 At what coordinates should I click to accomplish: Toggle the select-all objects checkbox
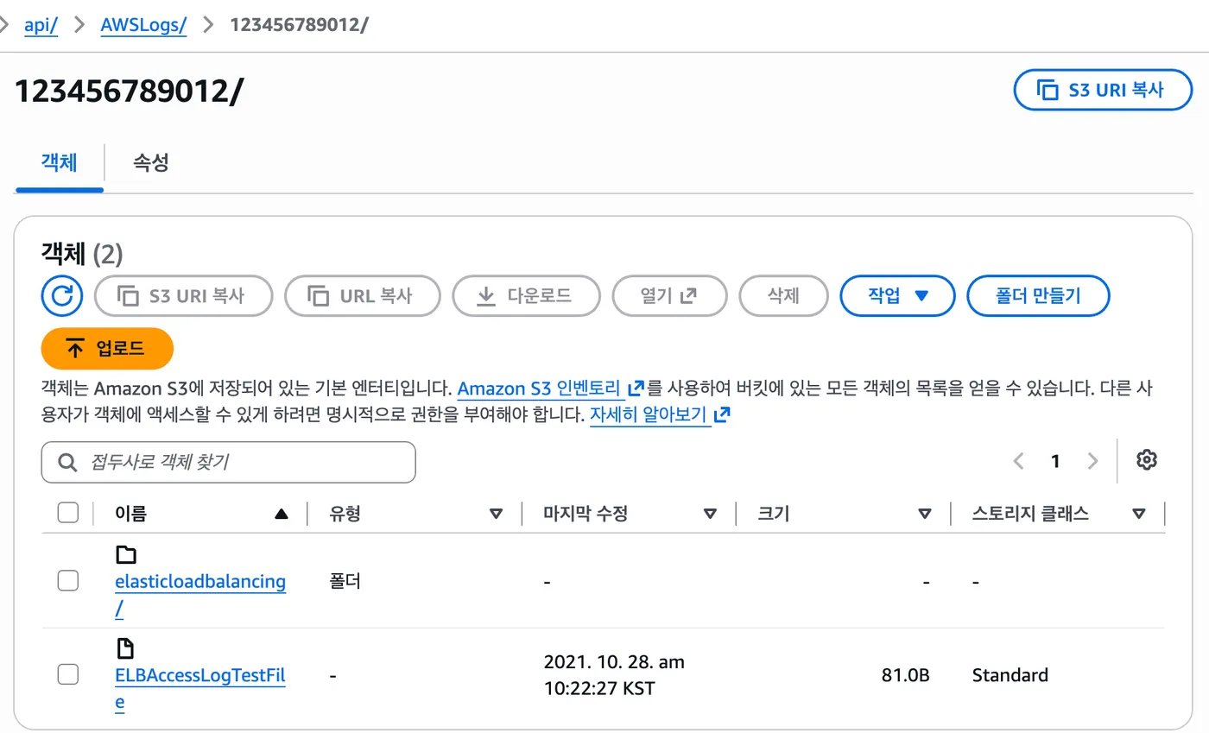[68, 513]
